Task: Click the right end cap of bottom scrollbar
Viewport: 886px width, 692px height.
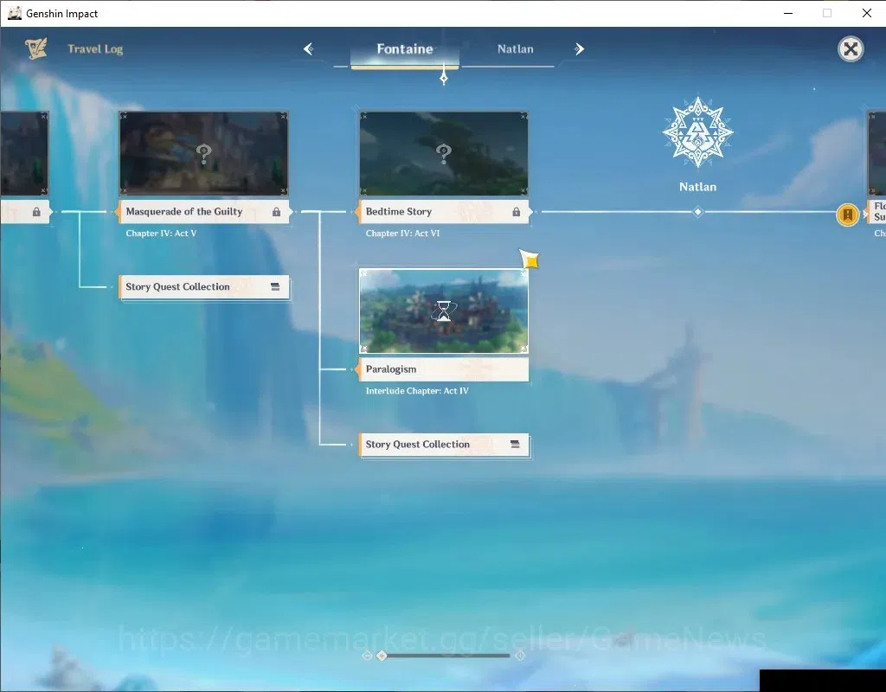Action: point(520,656)
